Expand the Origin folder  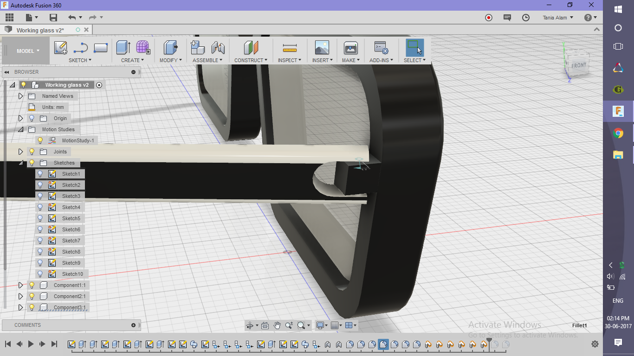(x=20, y=118)
